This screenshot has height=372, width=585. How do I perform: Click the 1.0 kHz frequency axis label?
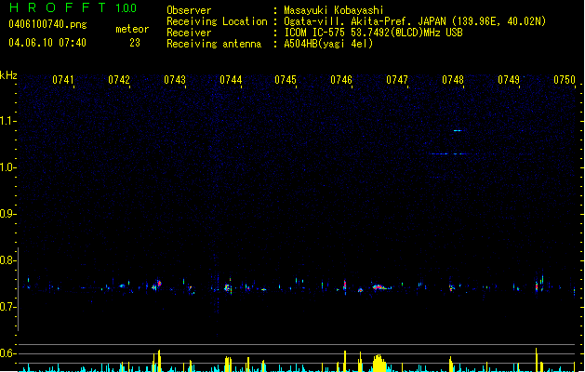coord(7,167)
